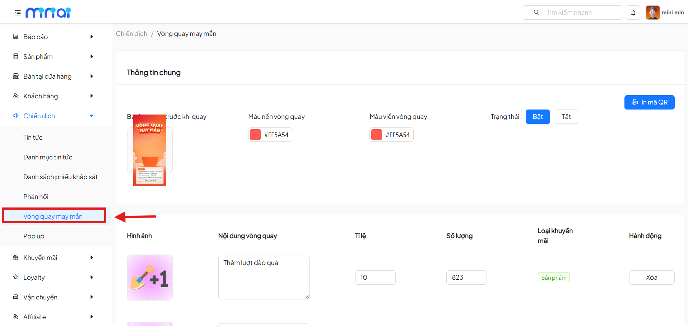
Task: Collapse the Chiến dịch menu arrow
Action: [x=92, y=116]
